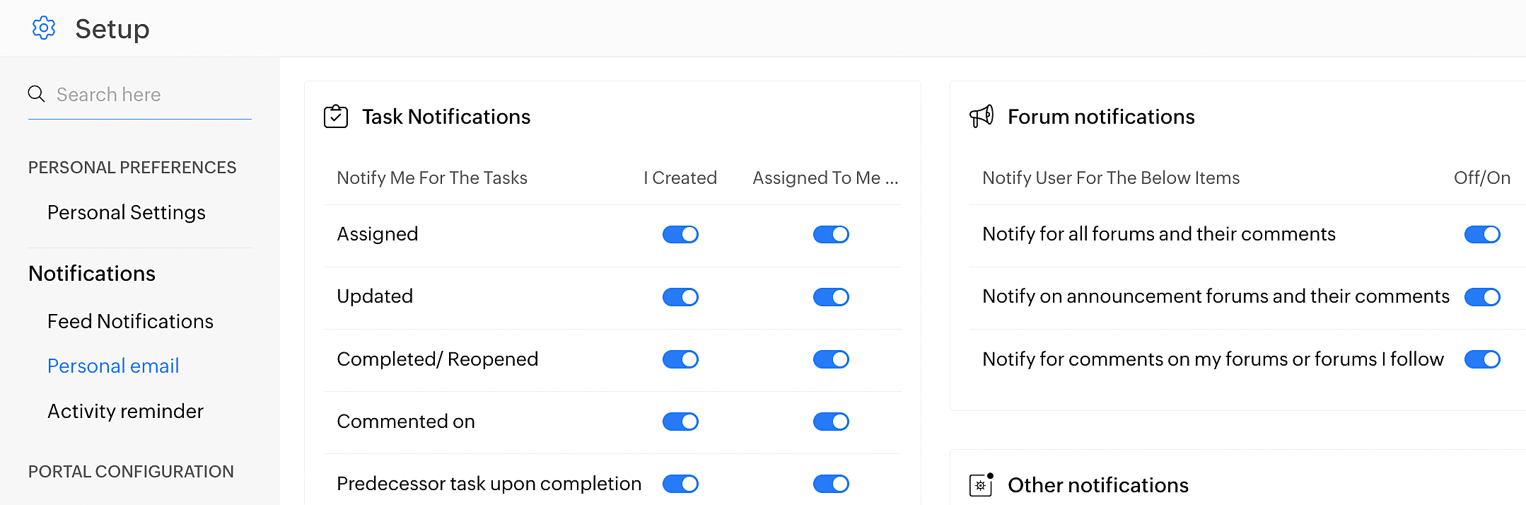Click the search magnifier icon

[x=36, y=93]
